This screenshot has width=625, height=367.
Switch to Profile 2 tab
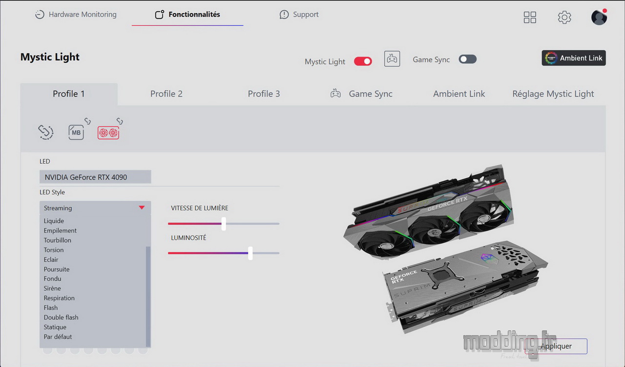pos(167,94)
